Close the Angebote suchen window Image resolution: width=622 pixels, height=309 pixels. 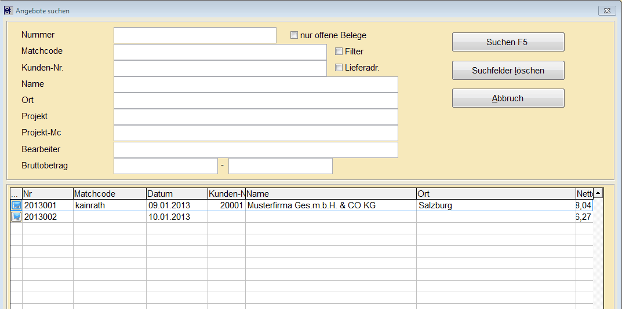click(x=606, y=10)
